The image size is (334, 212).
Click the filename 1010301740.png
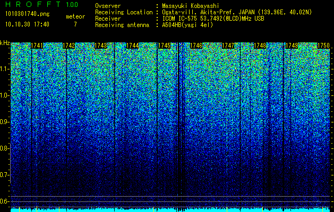[28, 14]
